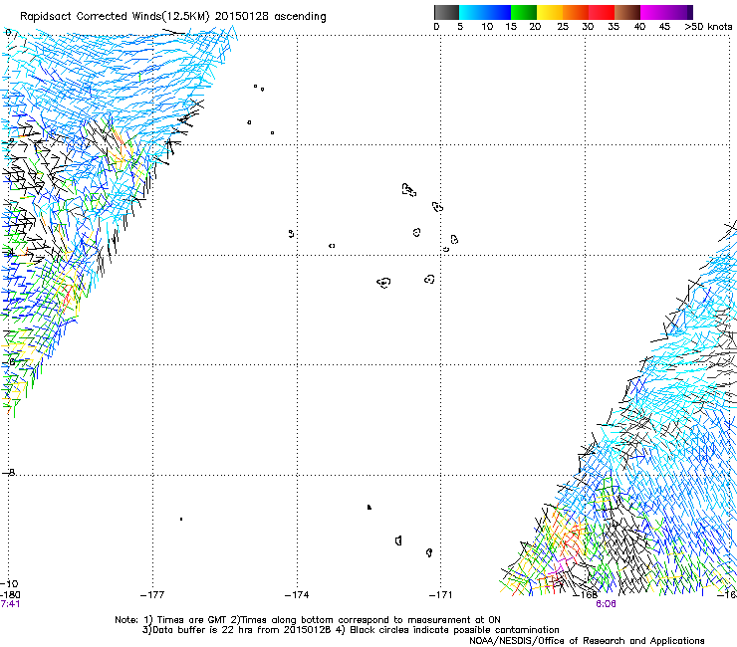Screen dimensions: 737x647
Task: Click "Black circles indicate possible contamination" note
Action: (x=454, y=630)
